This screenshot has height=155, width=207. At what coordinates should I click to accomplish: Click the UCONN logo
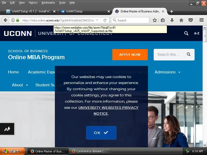[x=18, y=33]
